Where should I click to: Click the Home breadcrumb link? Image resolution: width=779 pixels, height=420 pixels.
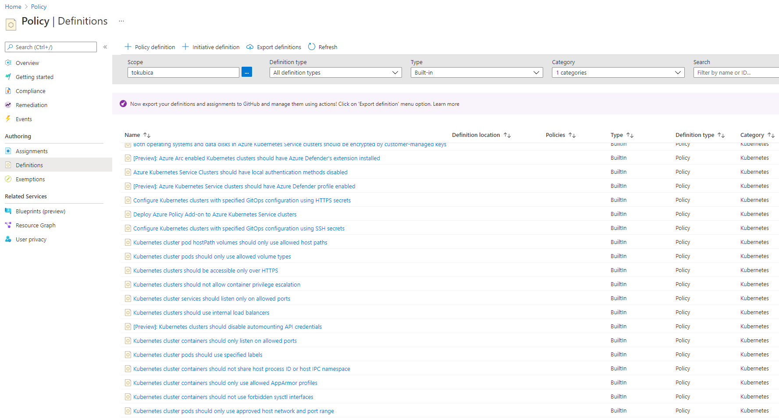[13, 7]
